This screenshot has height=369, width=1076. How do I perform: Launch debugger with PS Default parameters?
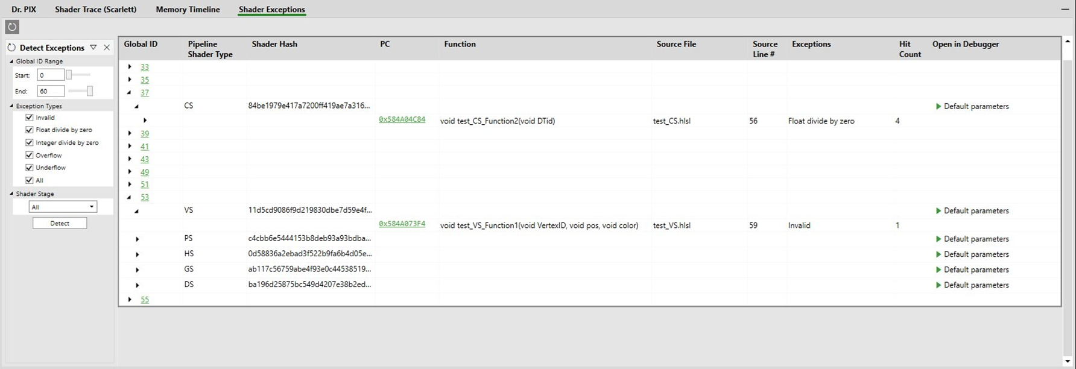click(x=972, y=239)
